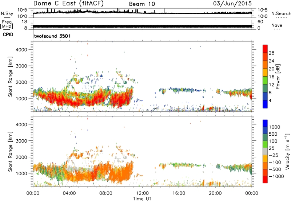Click the 'N.Sky' legend label
291x201 pixels.
coord(7,13)
